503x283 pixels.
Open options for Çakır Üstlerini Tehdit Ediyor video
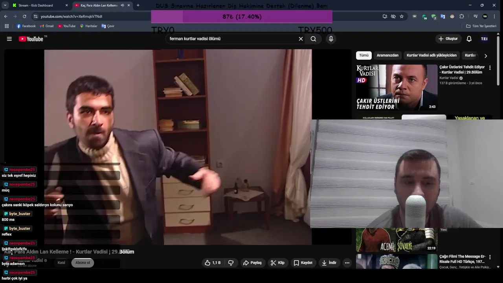[x=490, y=68]
